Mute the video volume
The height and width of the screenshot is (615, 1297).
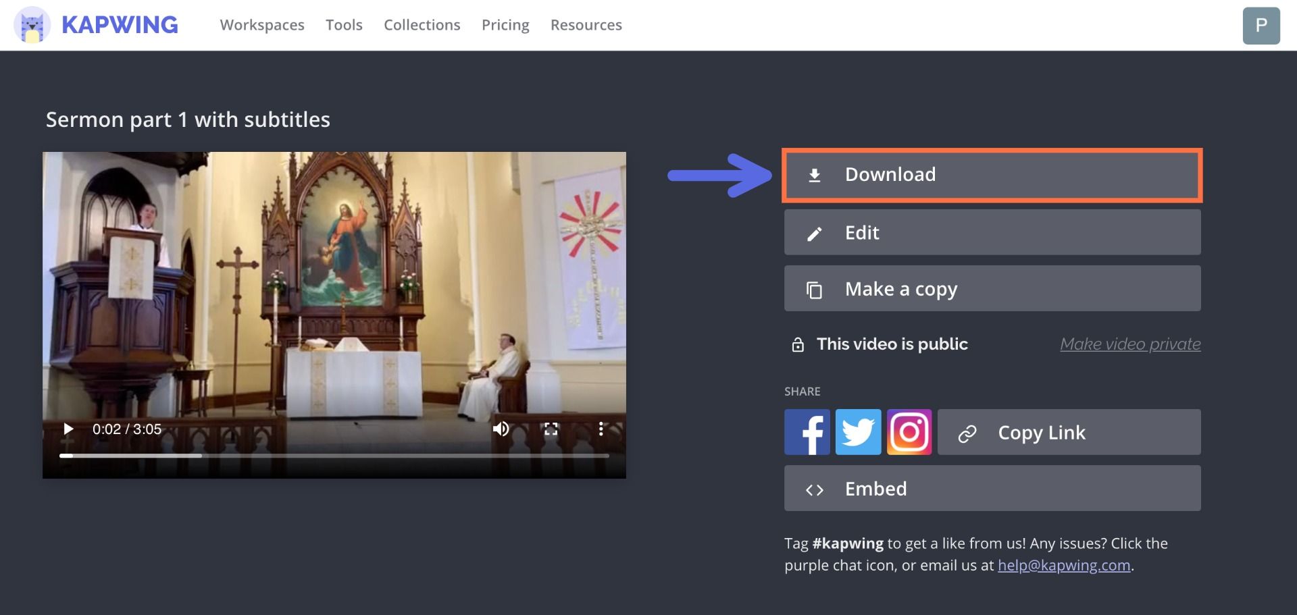501,429
